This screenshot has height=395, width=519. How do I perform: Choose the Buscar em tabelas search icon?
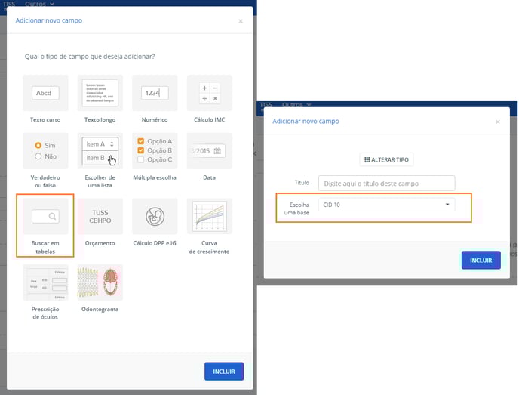tap(45, 217)
